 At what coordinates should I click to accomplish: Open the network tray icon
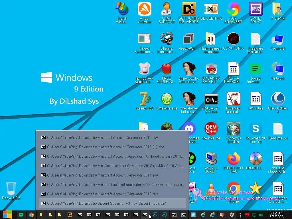point(254,215)
